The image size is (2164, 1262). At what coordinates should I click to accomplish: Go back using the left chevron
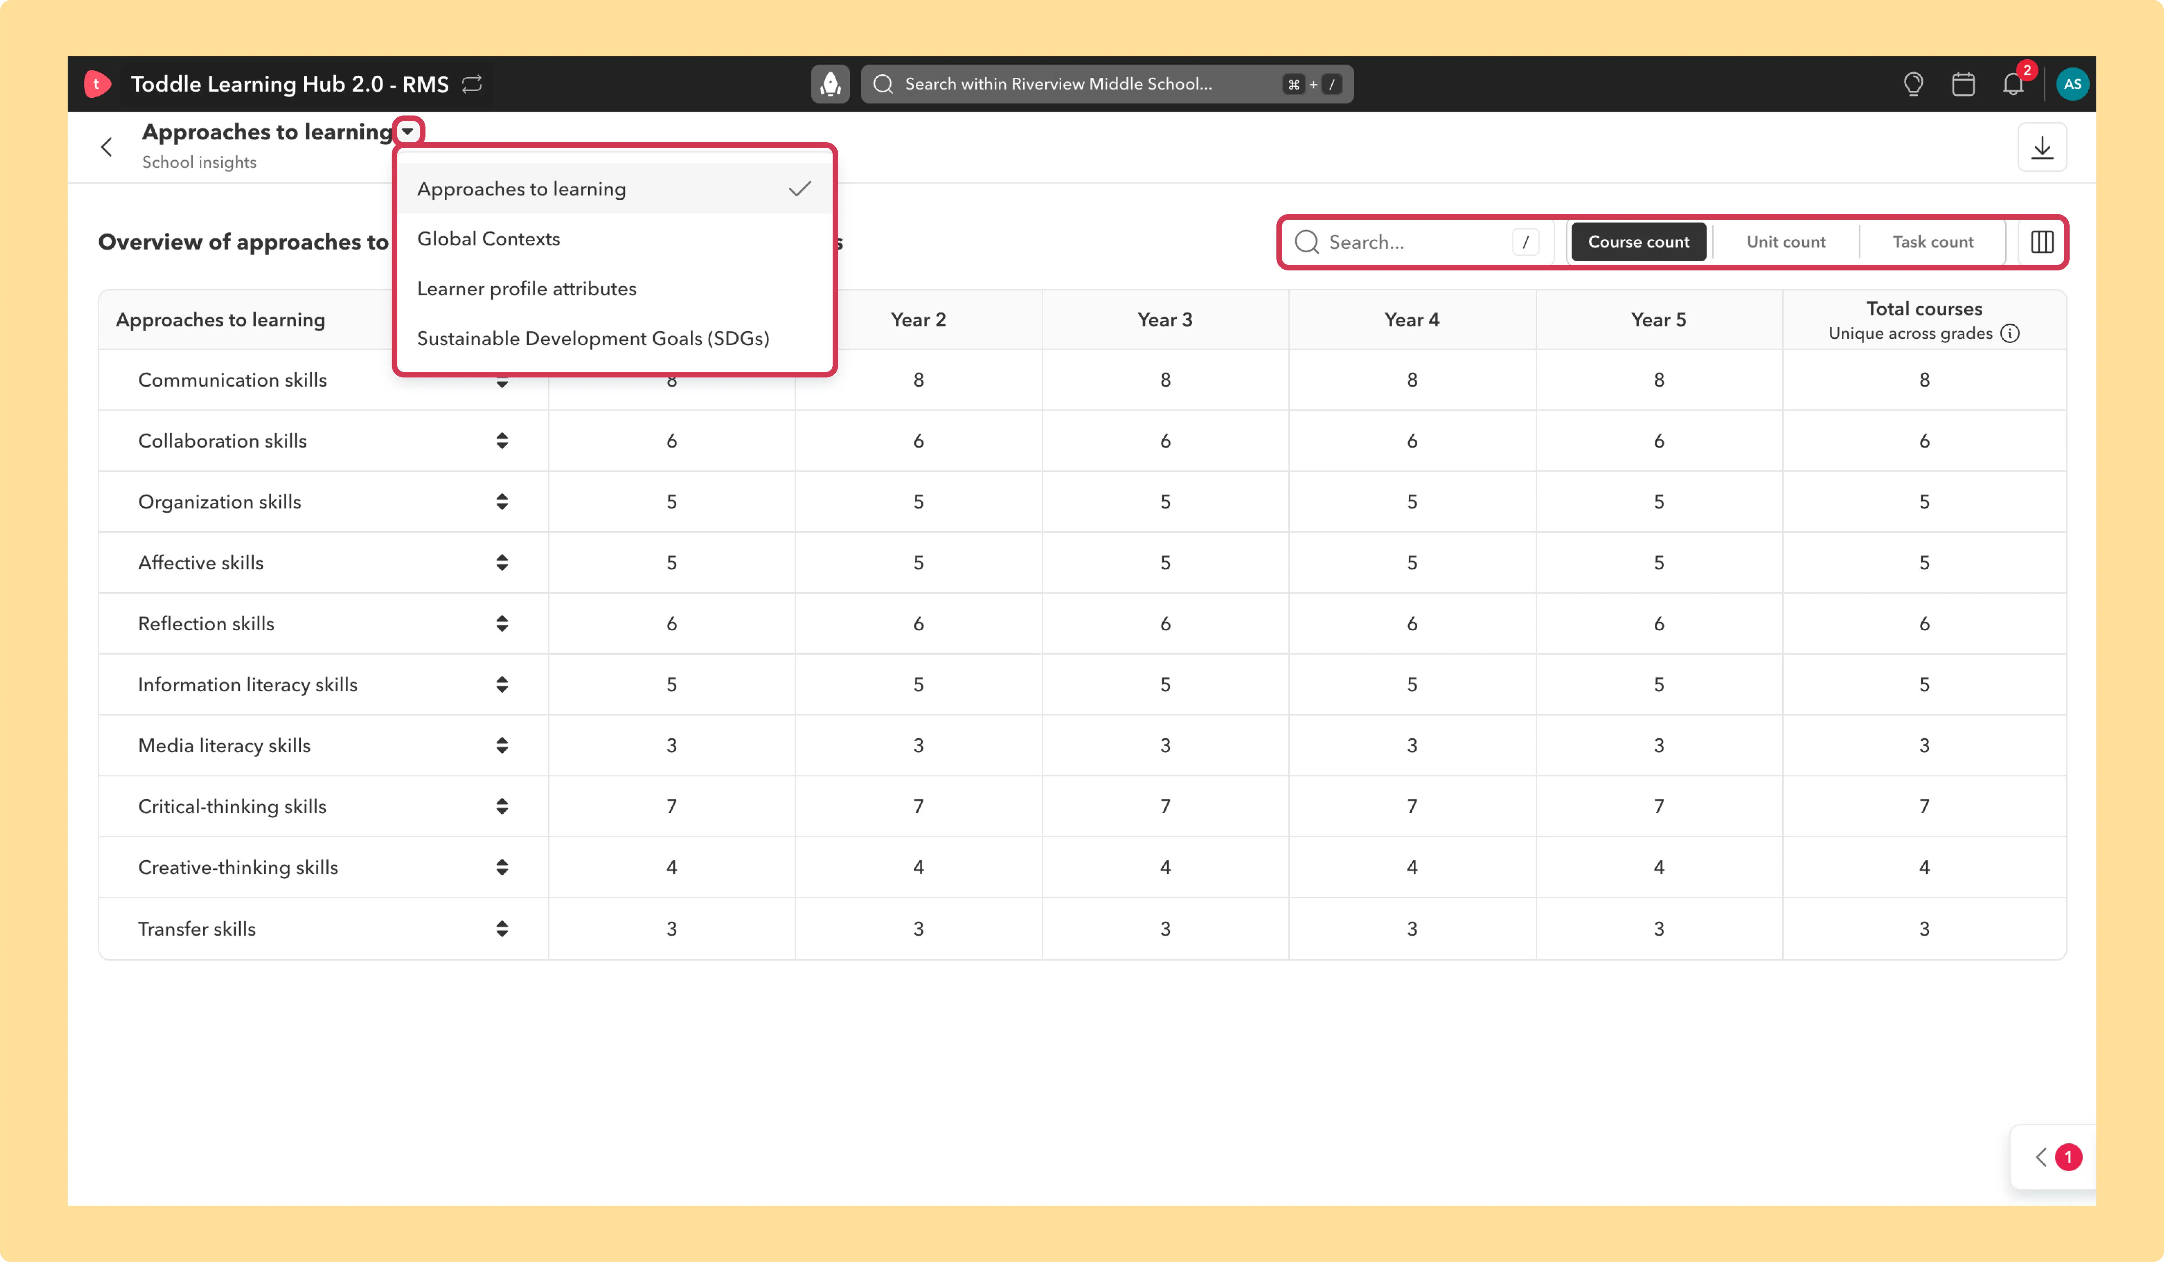106,148
